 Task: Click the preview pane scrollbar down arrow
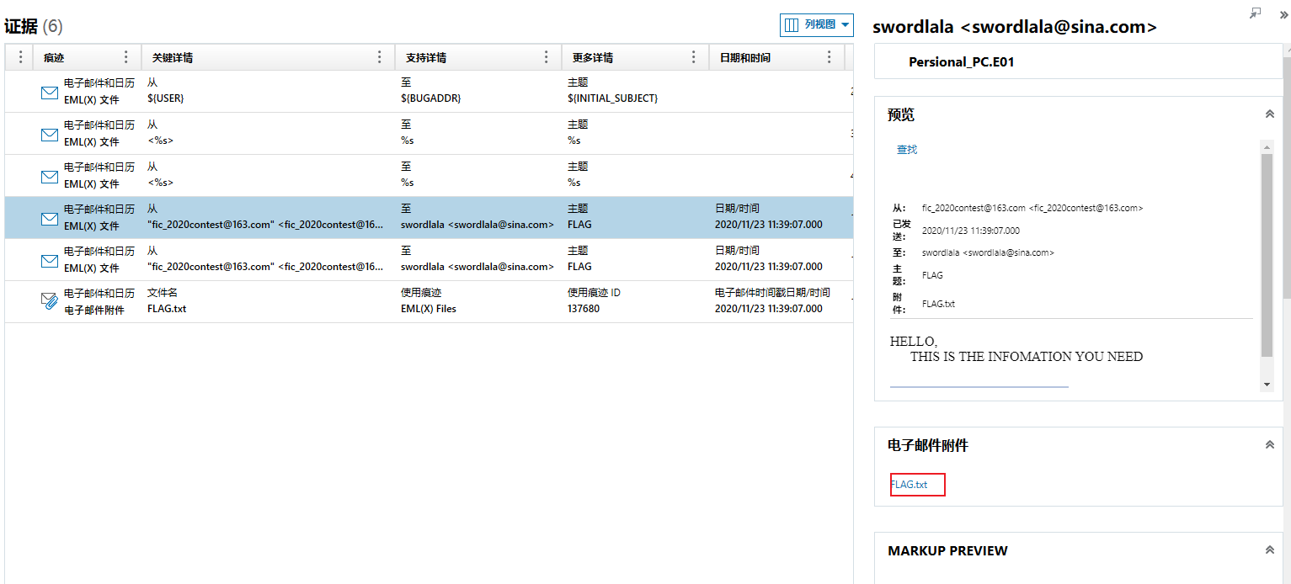coord(1267,385)
